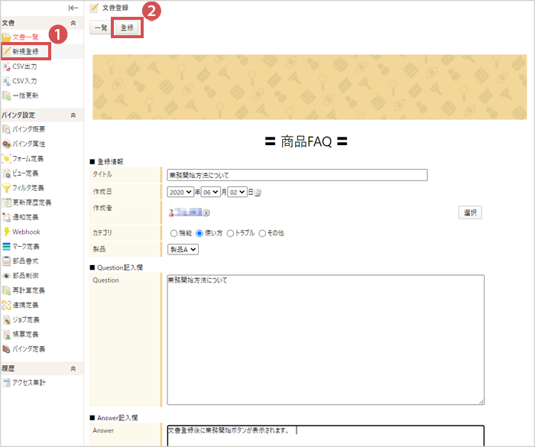Open 再計算定義 icon
Image resolution: width=535 pixels, height=447 pixels.
[6, 290]
